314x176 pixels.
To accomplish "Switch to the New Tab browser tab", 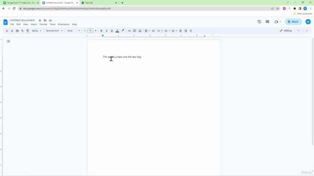I will pyautogui.click(x=99, y=3).
